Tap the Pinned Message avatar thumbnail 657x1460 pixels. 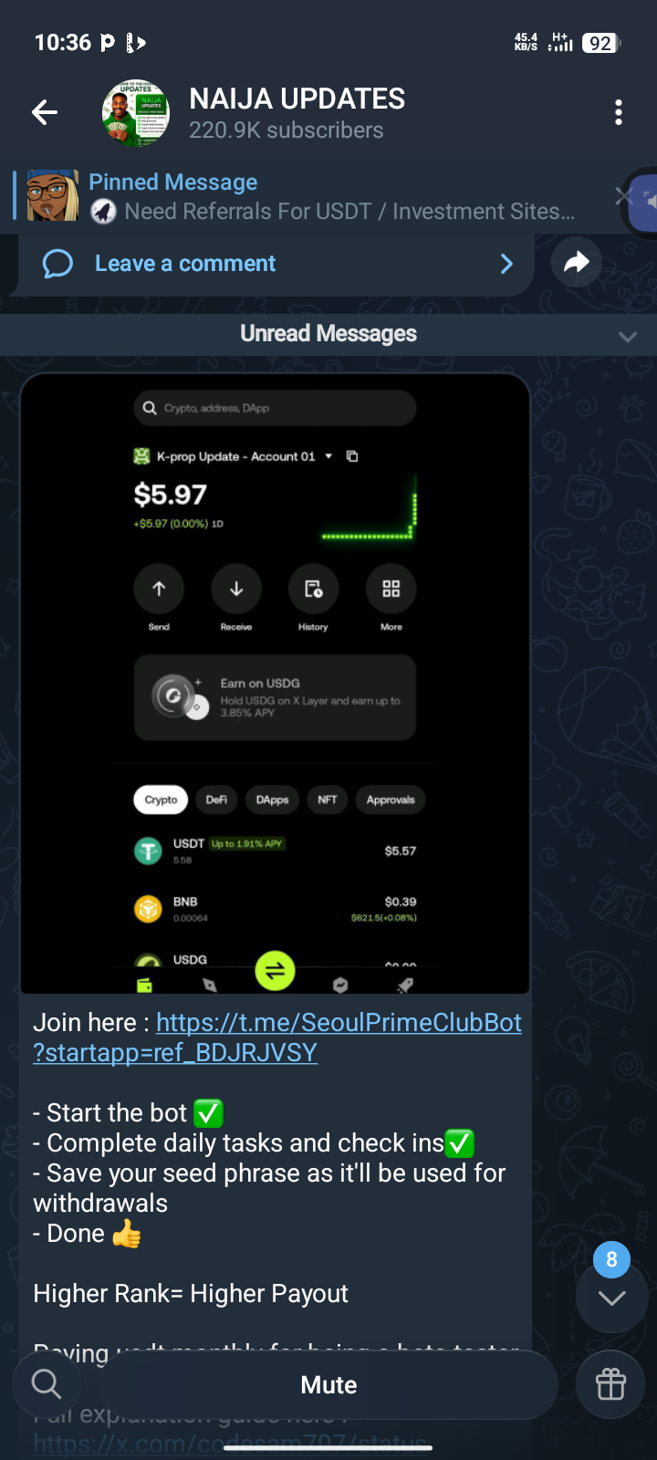click(53, 195)
